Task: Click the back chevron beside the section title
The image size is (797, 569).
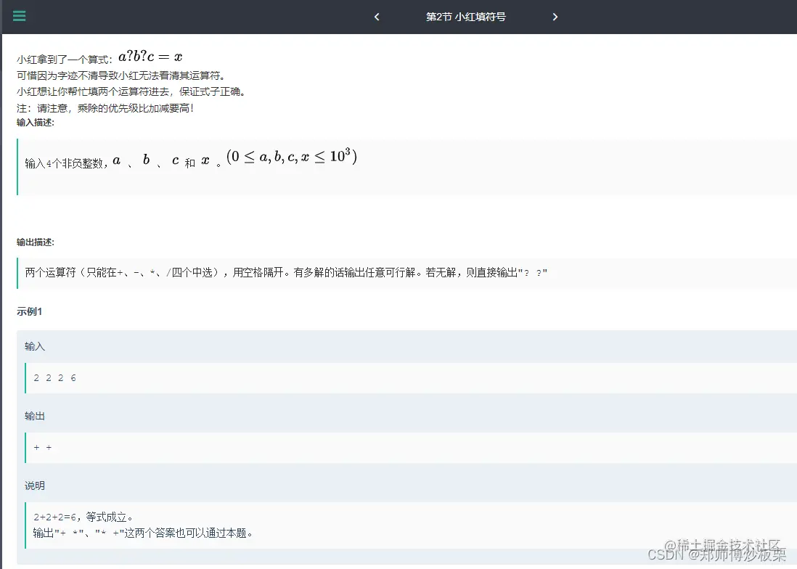Action: pyautogui.click(x=376, y=17)
